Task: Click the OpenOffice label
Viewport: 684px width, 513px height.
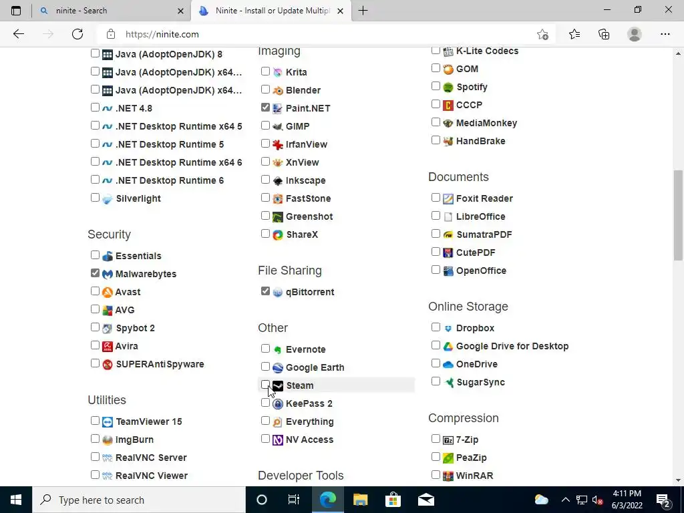Action: coord(481,271)
